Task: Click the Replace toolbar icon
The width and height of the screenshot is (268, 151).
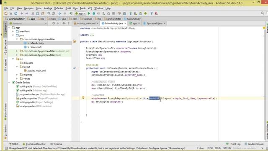Action: point(54,13)
